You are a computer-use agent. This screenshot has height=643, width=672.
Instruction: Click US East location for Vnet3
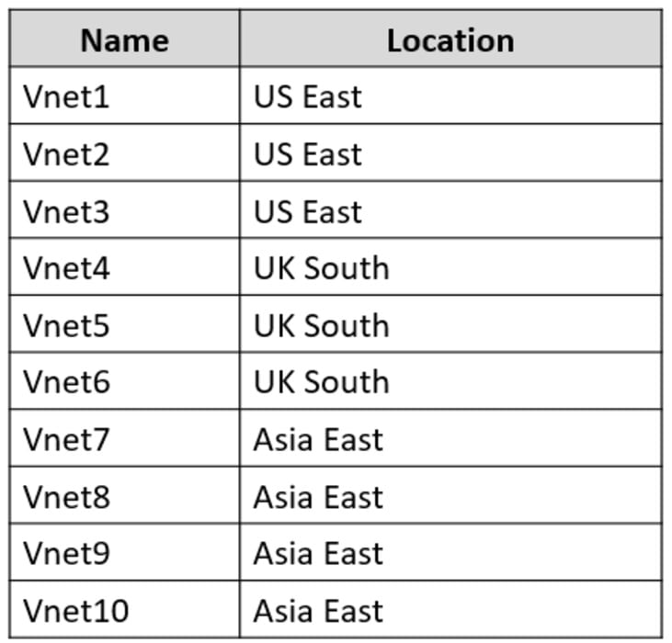click(x=308, y=211)
